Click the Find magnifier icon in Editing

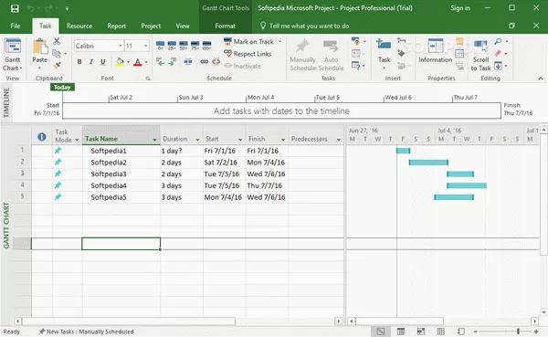498,41
